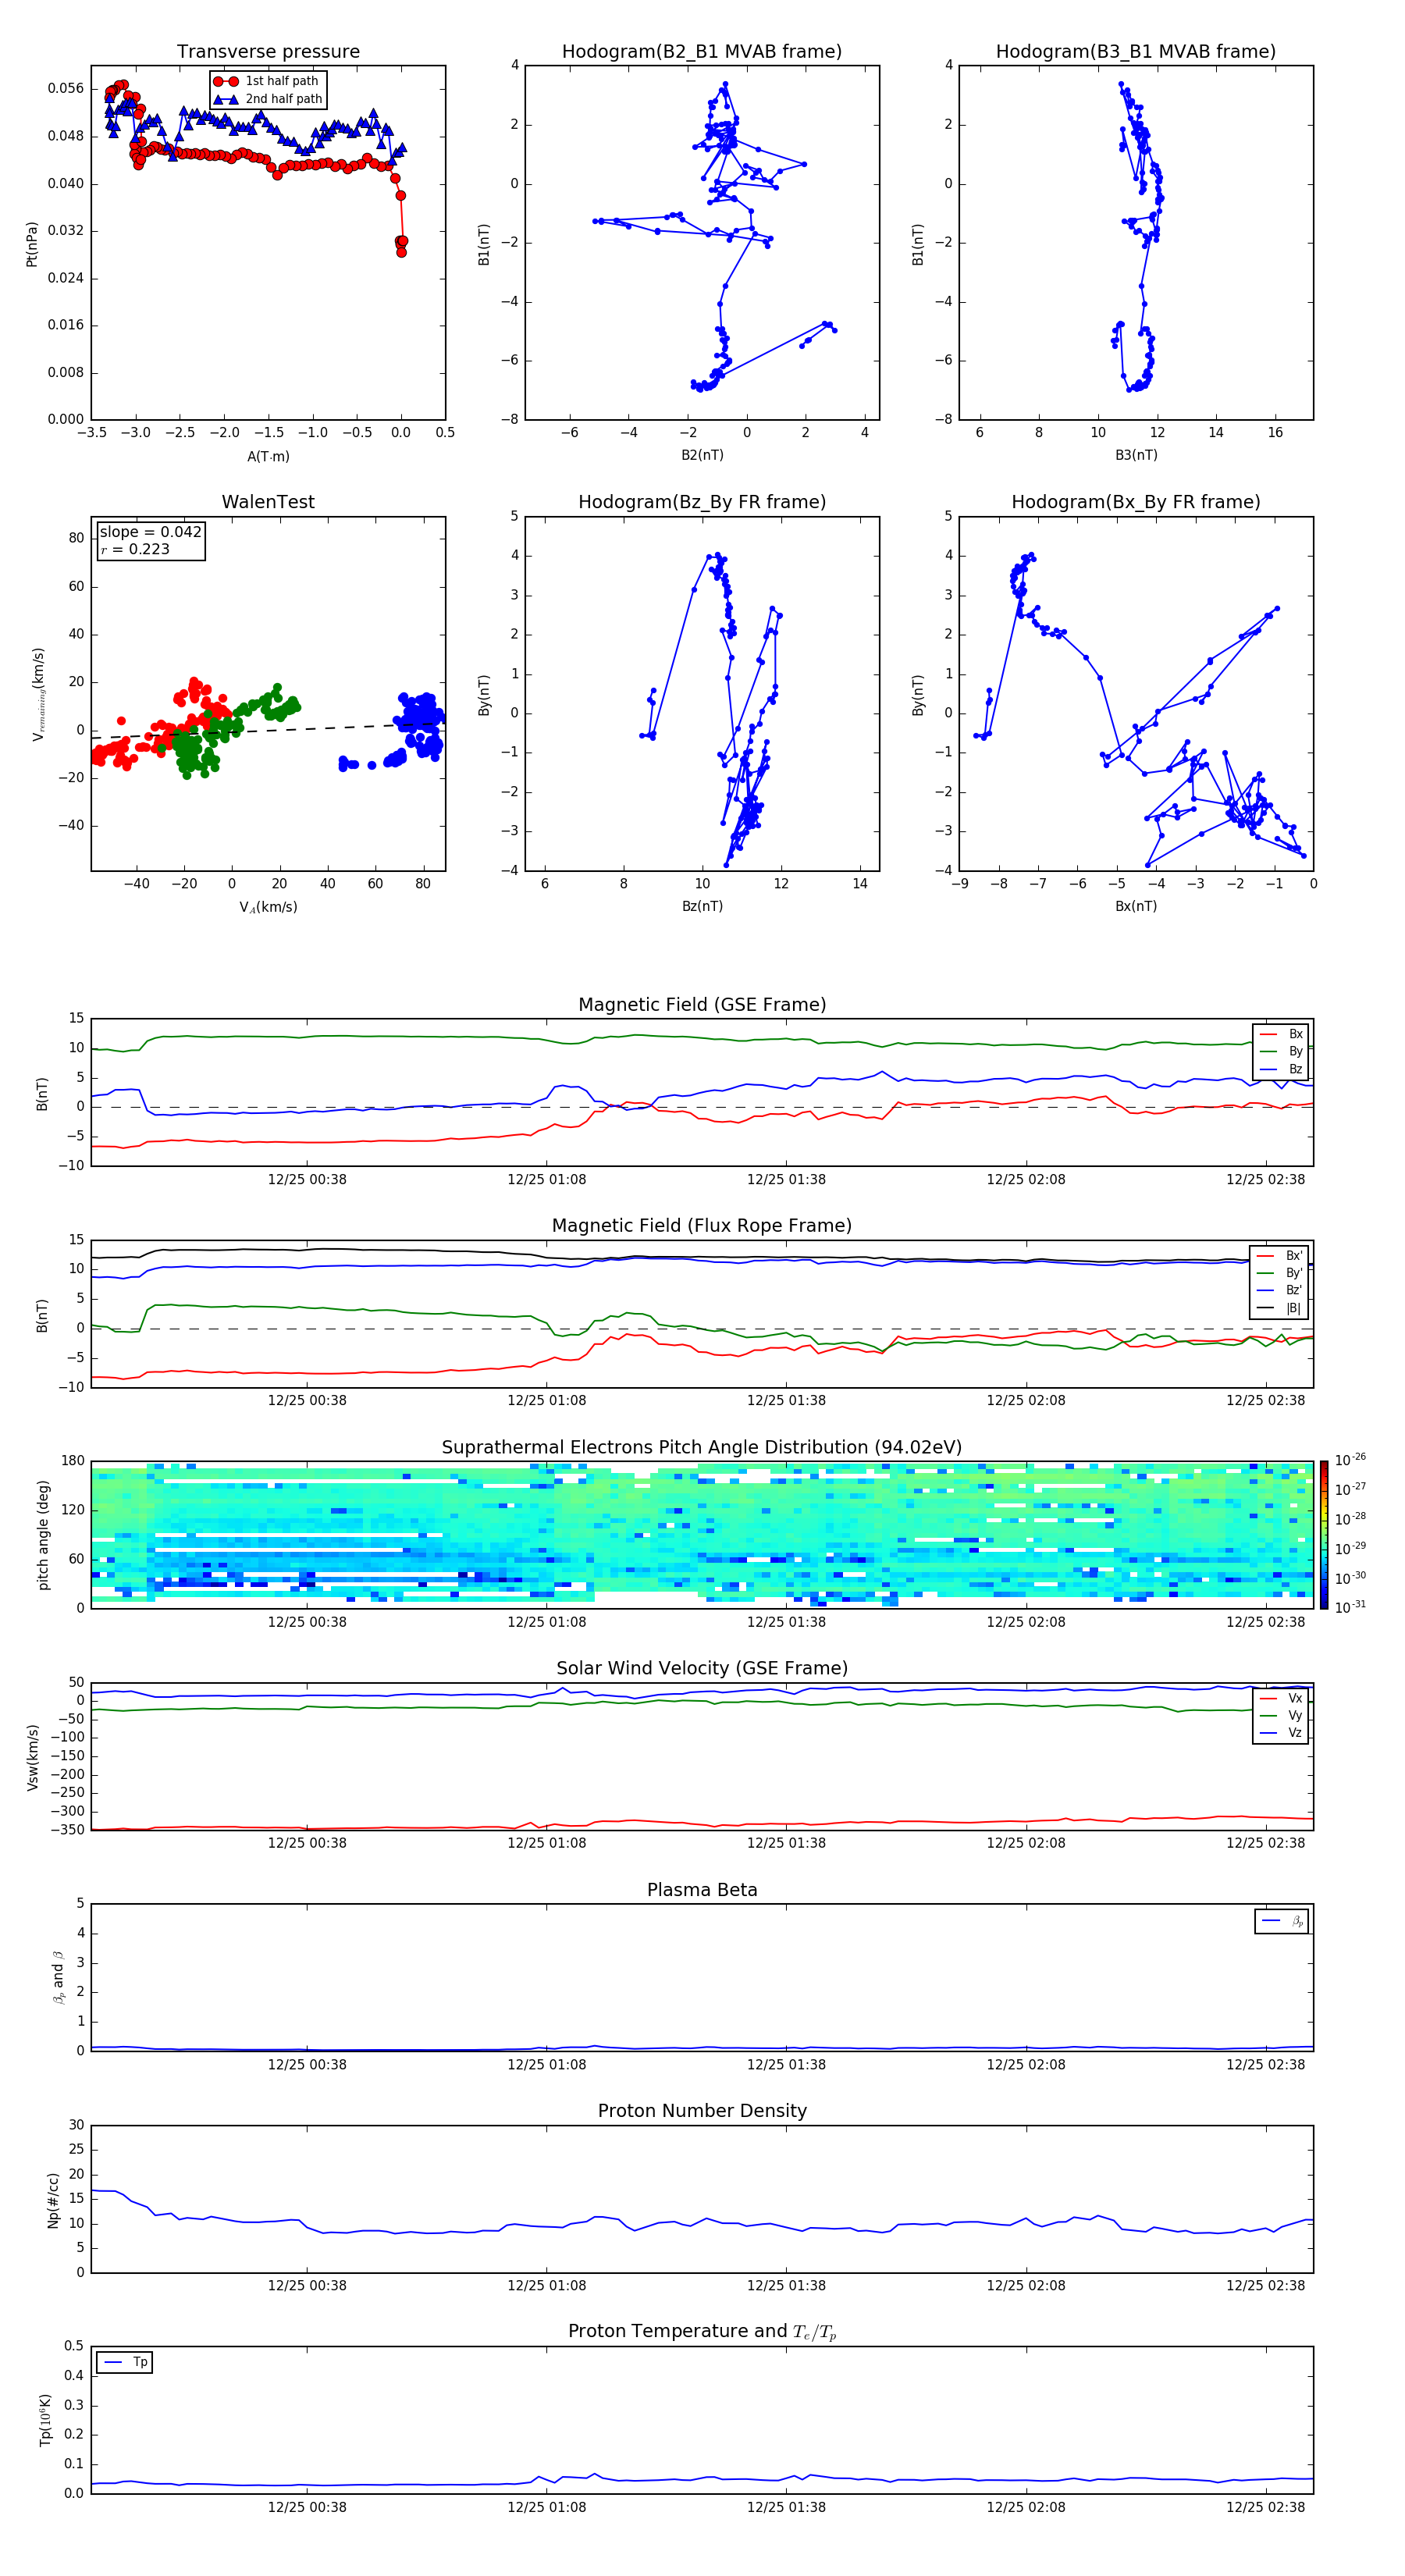Click the 'WalenTest' plot title
The height and width of the screenshot is (2576, 1405).
(x=268, y=502)
